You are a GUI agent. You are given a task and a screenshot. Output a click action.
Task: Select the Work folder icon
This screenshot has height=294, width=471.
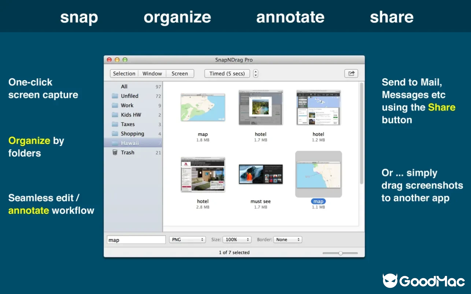[x=115, y=105]
